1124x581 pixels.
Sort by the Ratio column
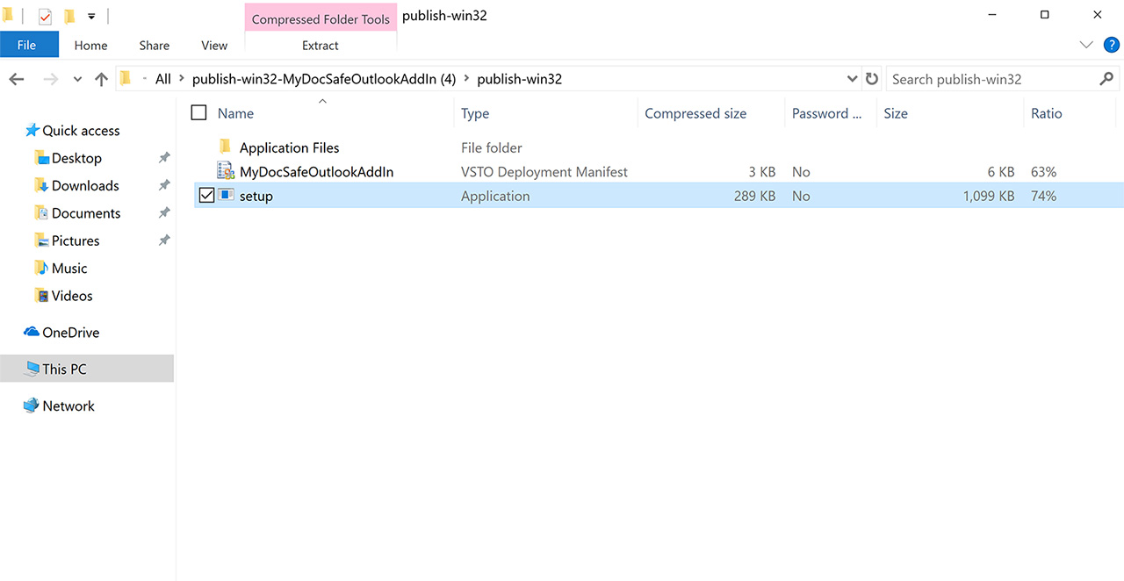pos(1047,113)
